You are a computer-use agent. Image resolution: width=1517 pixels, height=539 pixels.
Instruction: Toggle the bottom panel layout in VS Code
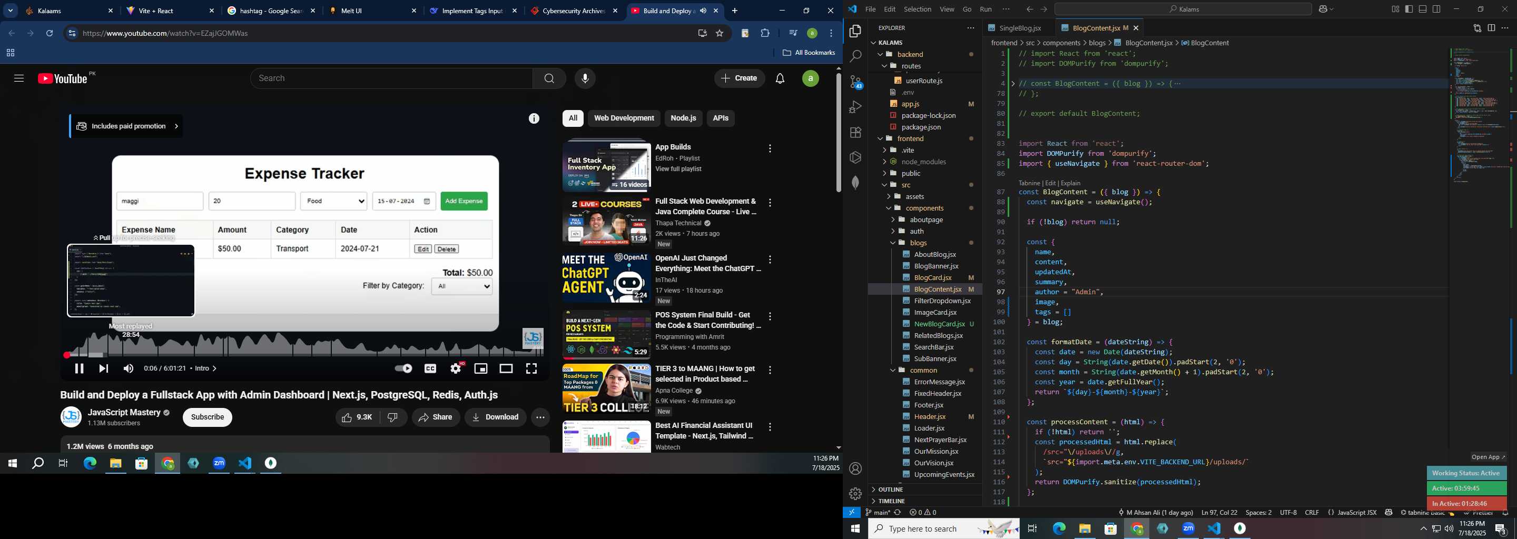(x=1423, y=9)
